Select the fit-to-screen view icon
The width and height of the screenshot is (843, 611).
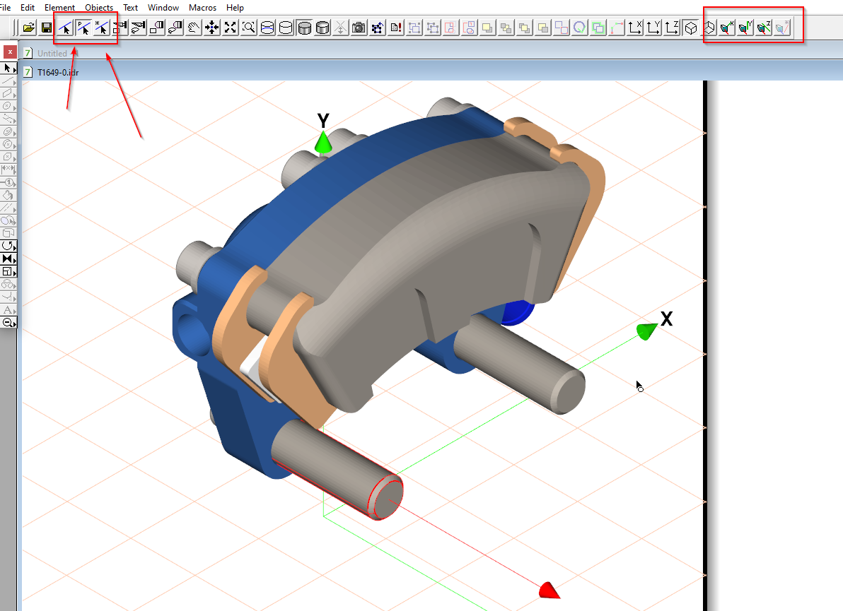[231, 28]
